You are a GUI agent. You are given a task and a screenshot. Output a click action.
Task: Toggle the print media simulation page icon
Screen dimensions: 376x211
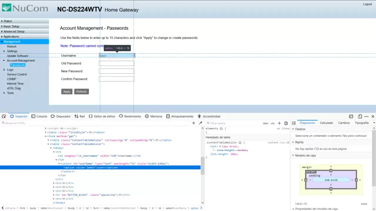(286, 123)
